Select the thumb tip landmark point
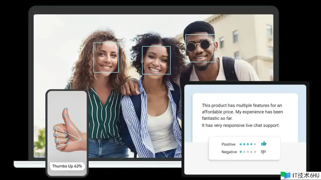Viewport: 321px width, 180px height. [66, 109]
